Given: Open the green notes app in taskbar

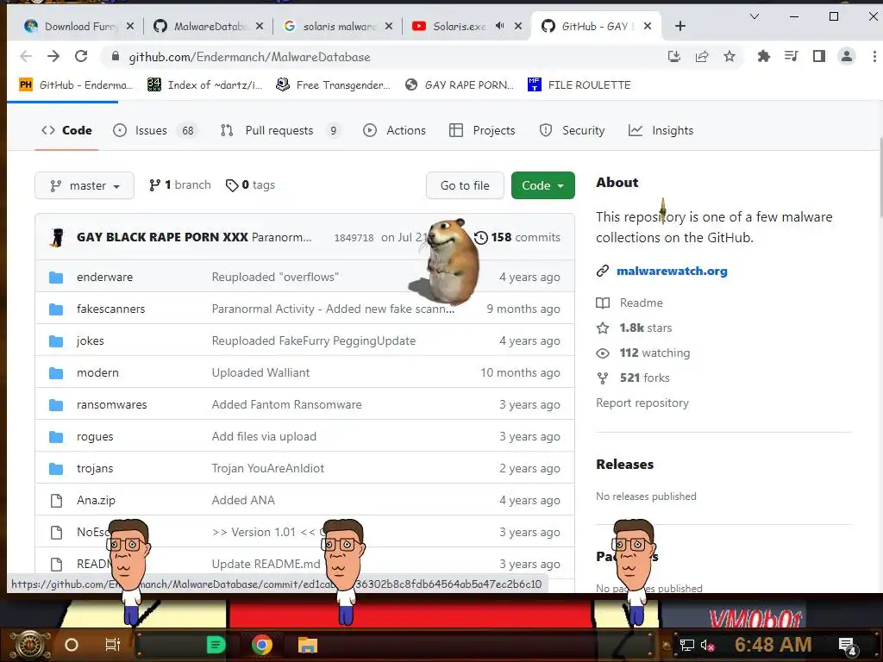Looking at the screenshot, I should tap(216, 645).
